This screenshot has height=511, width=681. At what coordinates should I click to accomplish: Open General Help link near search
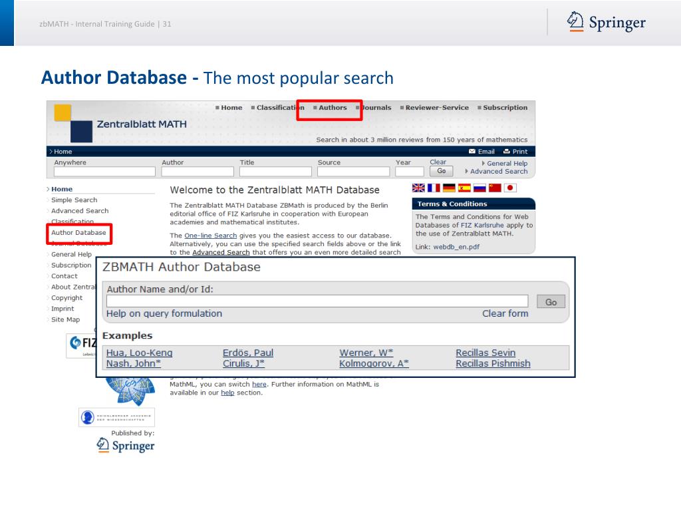pos(507,164)
